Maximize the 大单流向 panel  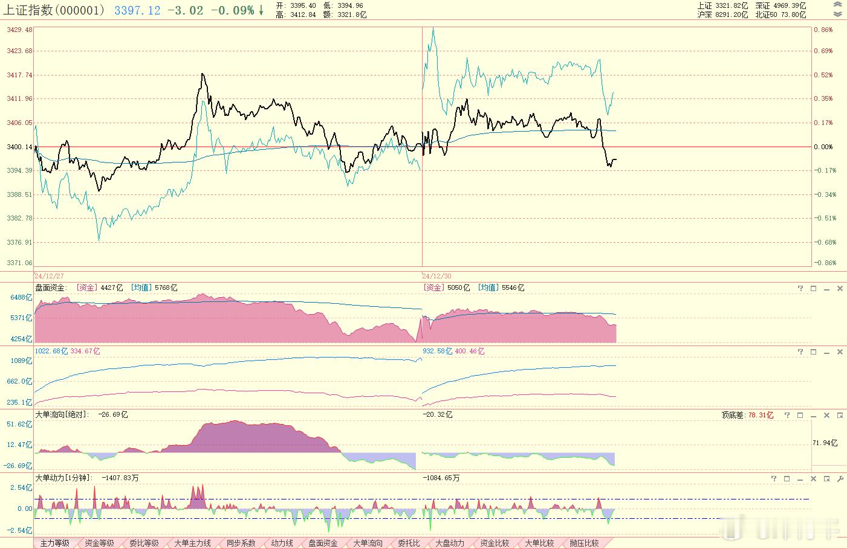click(x=800, y=415)
